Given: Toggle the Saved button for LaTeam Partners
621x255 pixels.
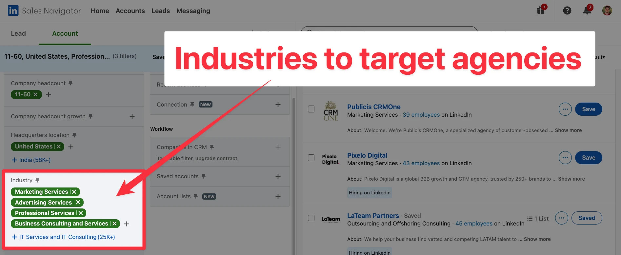Looking at the screenshot, I should click(x=587, y=218).
